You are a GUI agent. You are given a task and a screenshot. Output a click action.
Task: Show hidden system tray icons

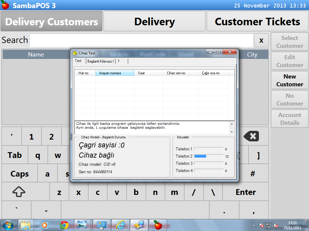[254, 225]
